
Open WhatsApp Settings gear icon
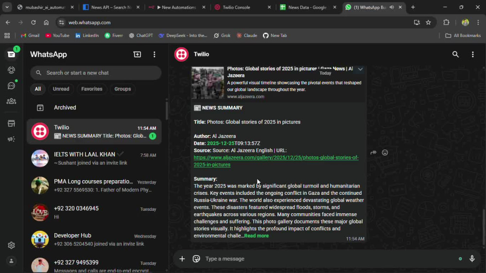click(12, 245)
